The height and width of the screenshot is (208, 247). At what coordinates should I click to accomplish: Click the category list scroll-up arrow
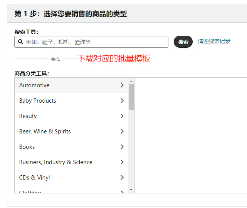click(131, 81)
